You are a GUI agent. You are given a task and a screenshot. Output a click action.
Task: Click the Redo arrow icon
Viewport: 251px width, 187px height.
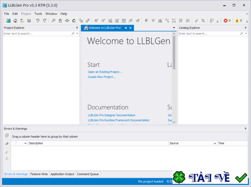(45, 20)
